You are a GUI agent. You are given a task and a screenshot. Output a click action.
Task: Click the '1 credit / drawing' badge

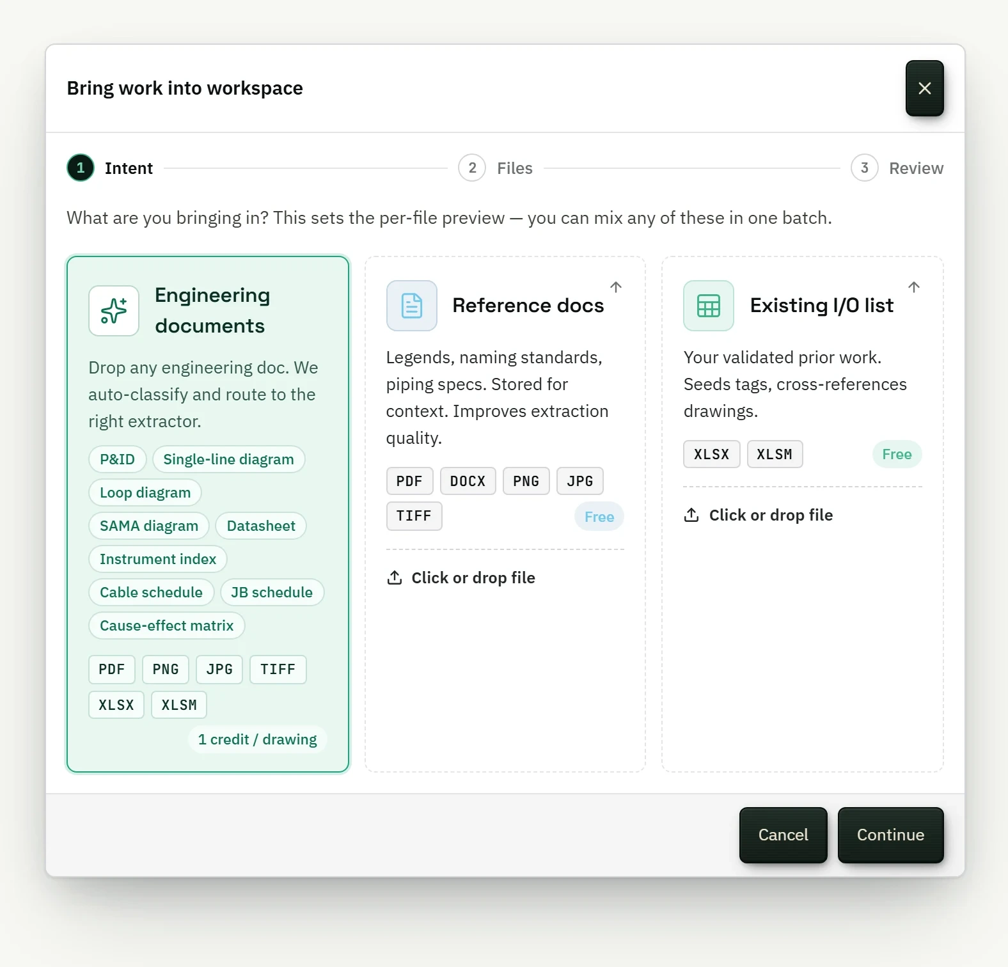click(x=257, y=739)
